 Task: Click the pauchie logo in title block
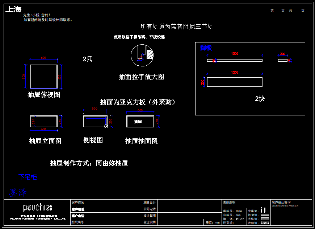[x=37, y=208]
